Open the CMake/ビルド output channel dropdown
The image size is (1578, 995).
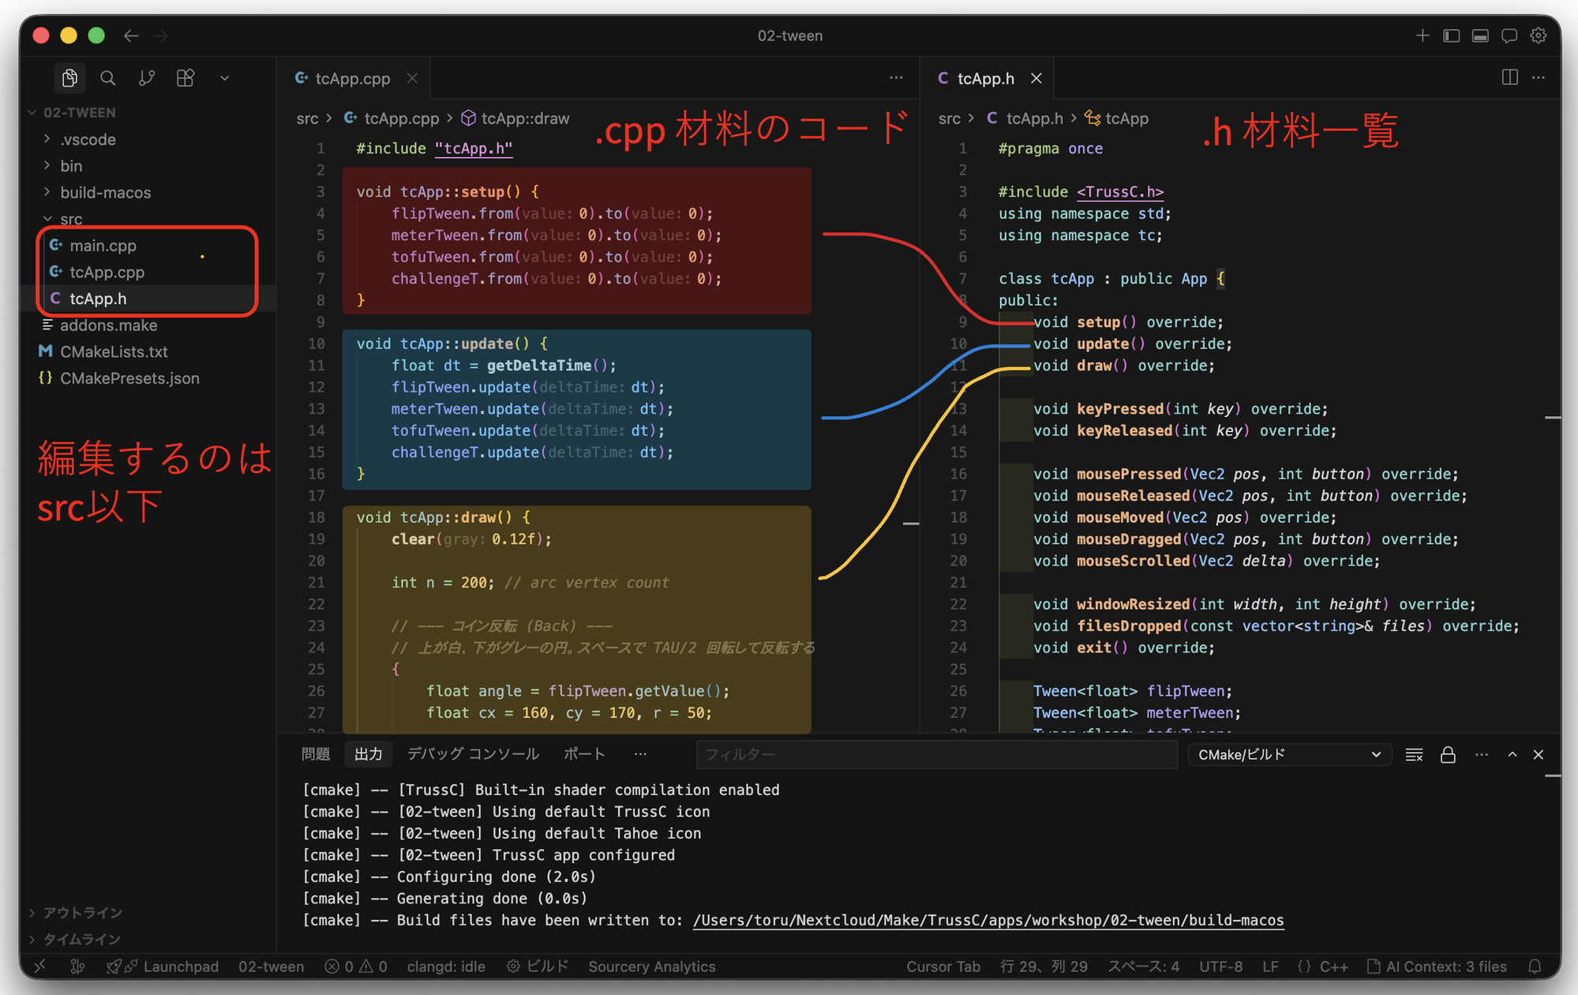(x=1288, y=754)
